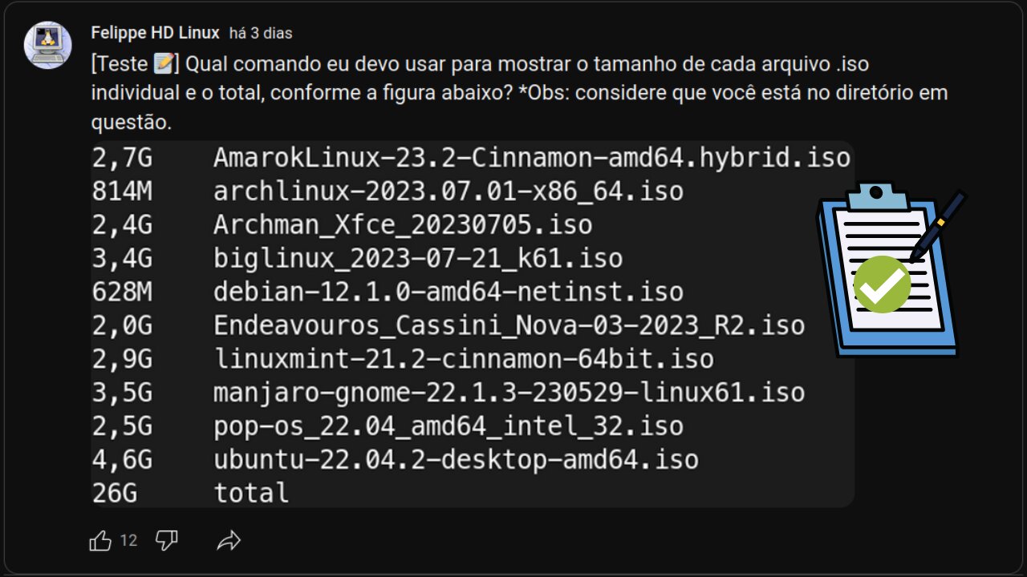This screenshot has height=577, width=1027.
Task: Enable the like reaction showing count 12
Action: [99, 540]
